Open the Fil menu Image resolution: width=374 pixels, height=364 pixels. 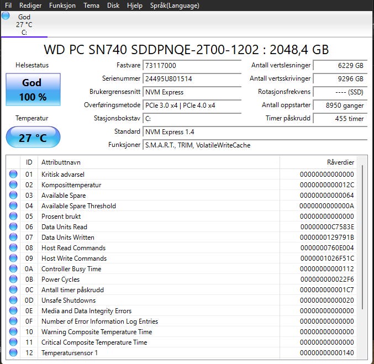coord(8,6)
